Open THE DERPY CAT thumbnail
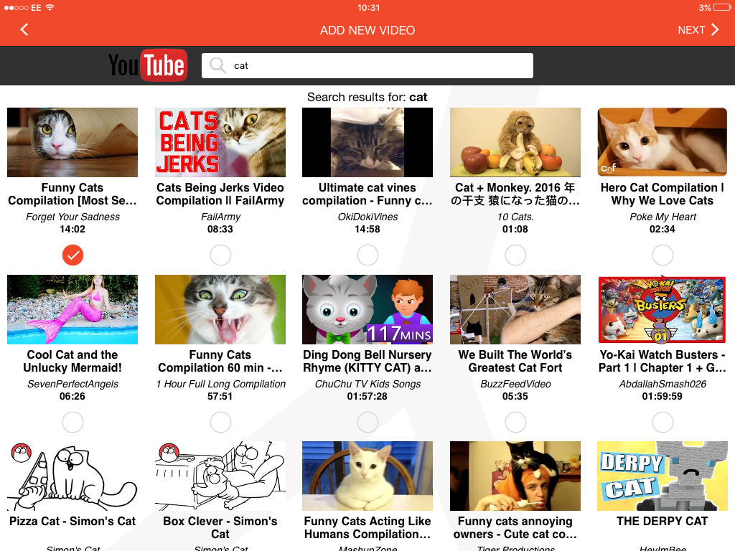This screenshot has height=551, width=735. (x=663, y=476)
